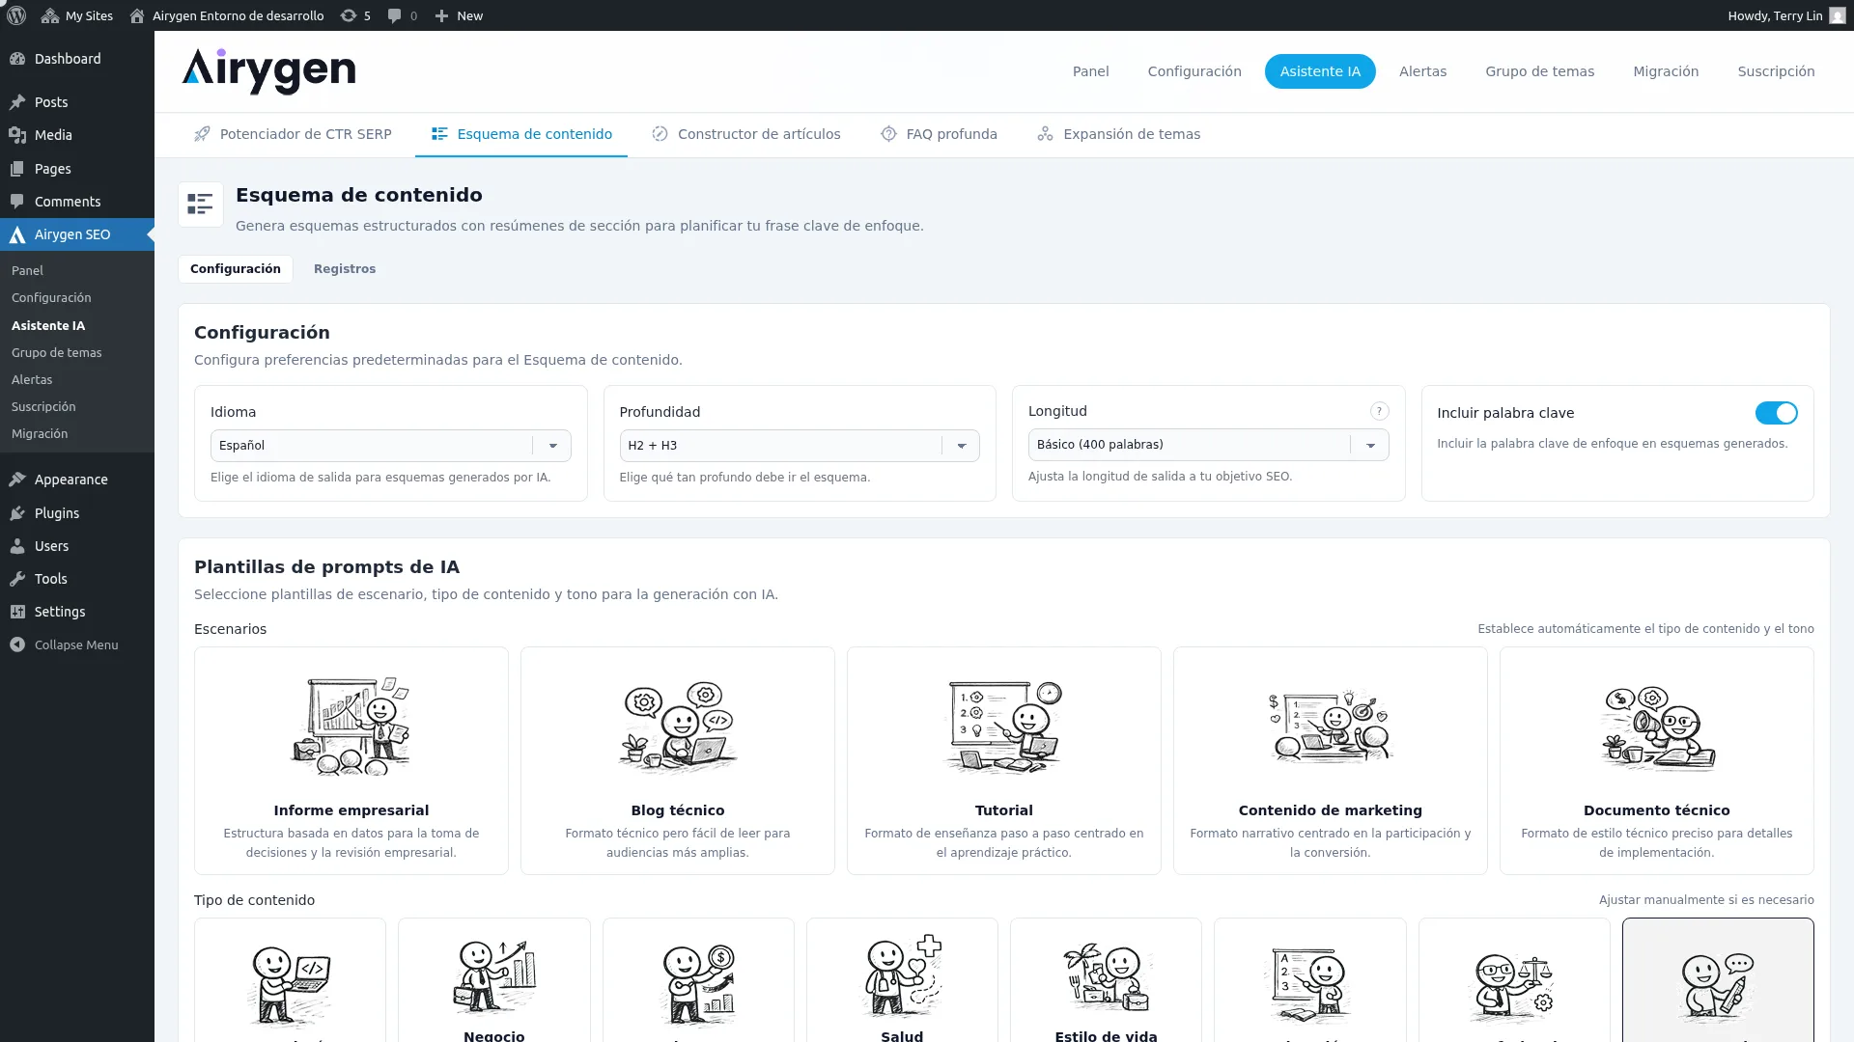This screenshot has width=1854, height=1042.
Task: Open Migración in the top navigation
Action: coord(1666,71)
